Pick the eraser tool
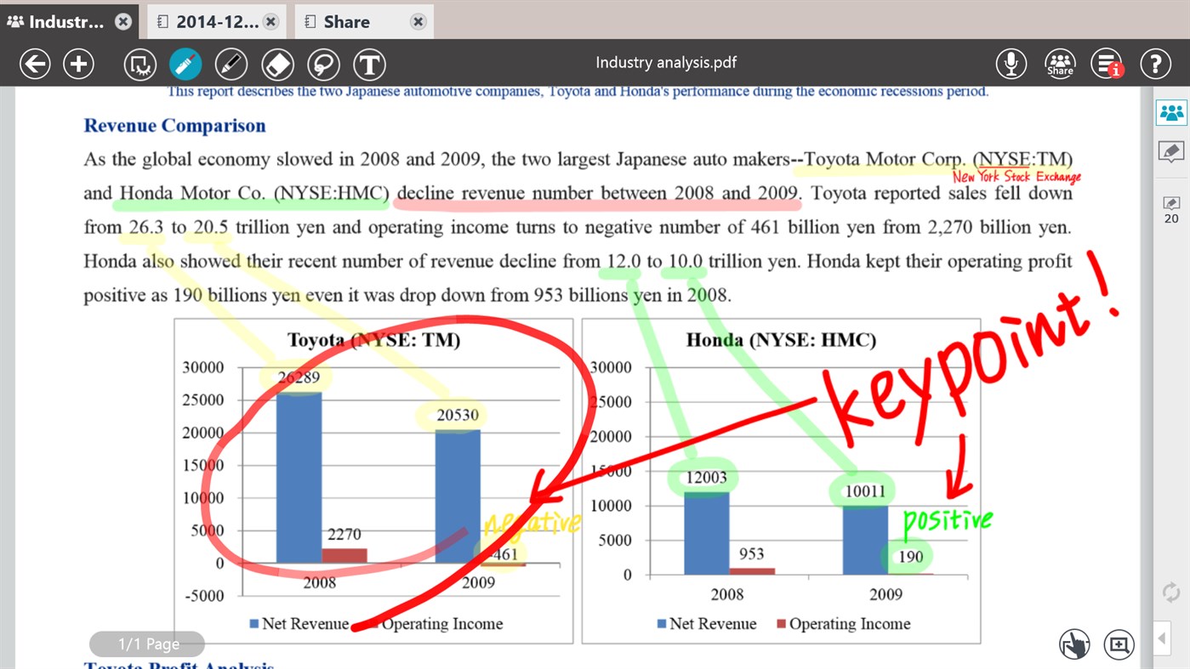1190x669 pixels. pyautogui.click(x=277, y=64)
